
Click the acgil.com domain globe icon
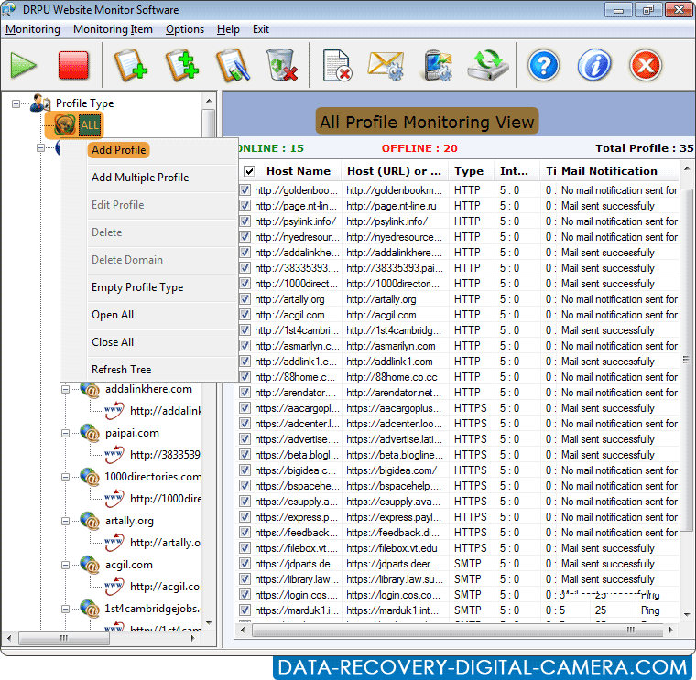pos(90,565)
